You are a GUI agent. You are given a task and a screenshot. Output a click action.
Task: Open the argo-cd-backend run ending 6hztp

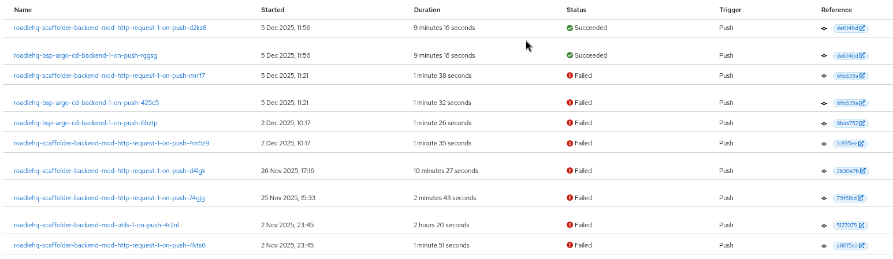click(85, 123)
